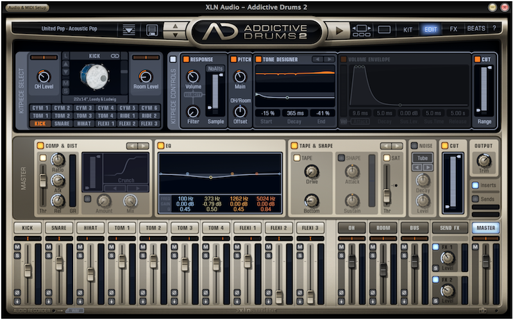The width and height of the screenshot is (513, 320).
Task: Click the Tone Designer next preset arrow
Action: coord(330,59)
